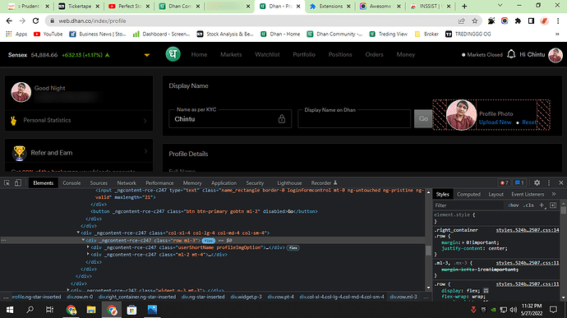Screen dimensions: 567x318
Task: Collapse the col-xl-4 col-lg-4 div node
Action: tap(78, 233)
